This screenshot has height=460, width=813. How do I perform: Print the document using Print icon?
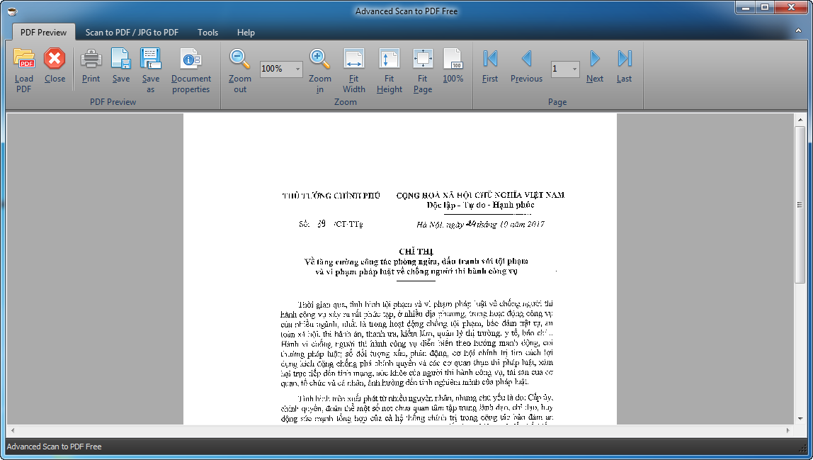tap(91, 60)
